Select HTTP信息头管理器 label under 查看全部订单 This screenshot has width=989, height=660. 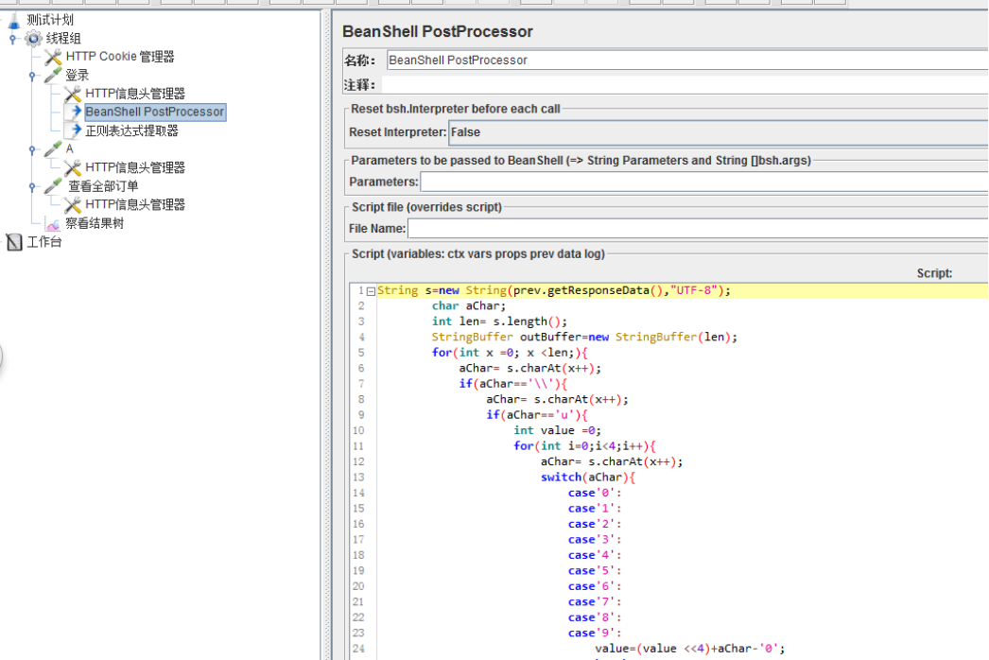click(135, 205)
